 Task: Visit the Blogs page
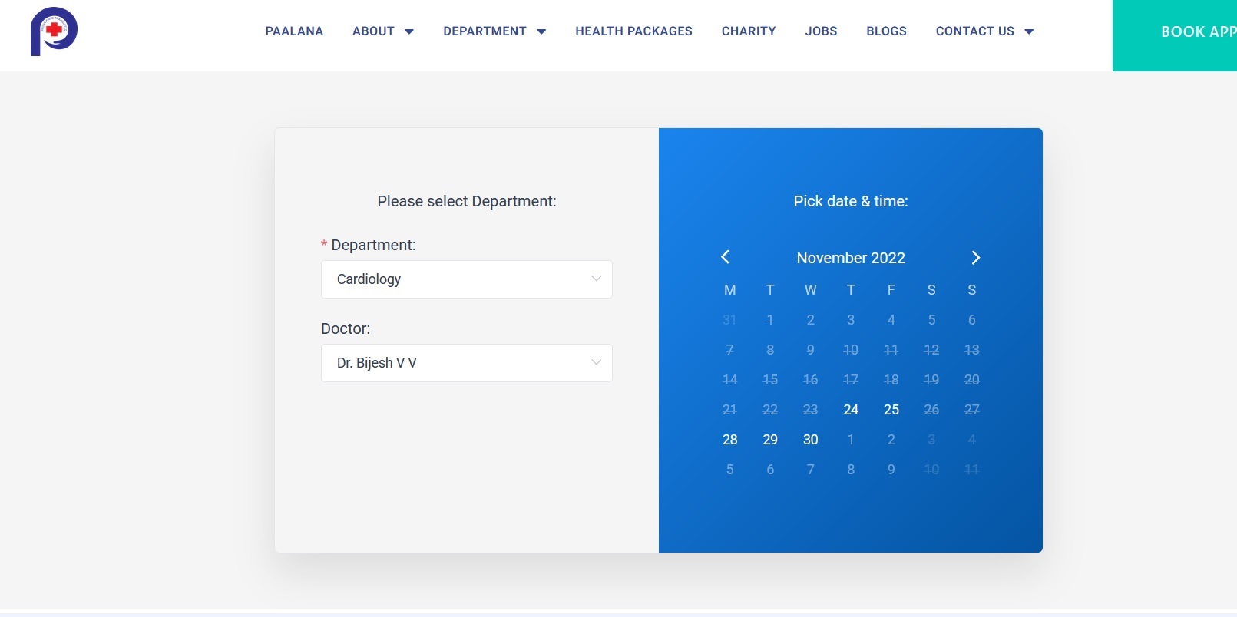[886, 31]
